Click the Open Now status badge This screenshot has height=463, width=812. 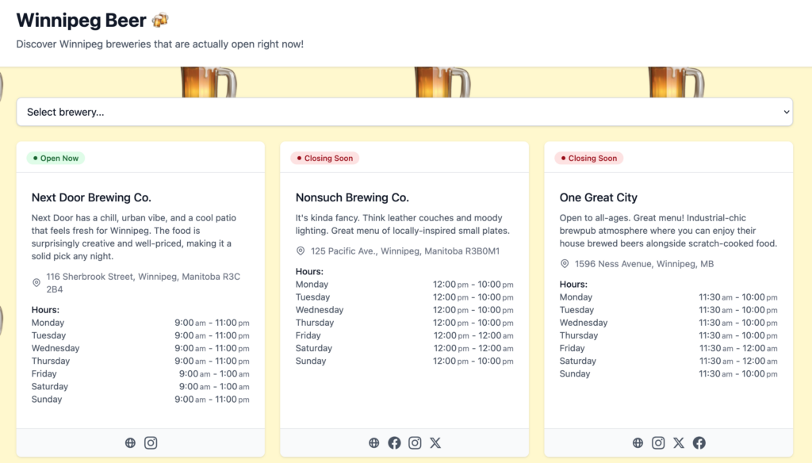pos(56,159)
